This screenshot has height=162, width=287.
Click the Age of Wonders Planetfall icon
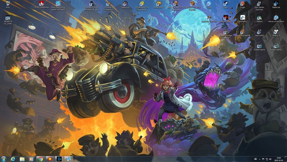click(226, 34)
